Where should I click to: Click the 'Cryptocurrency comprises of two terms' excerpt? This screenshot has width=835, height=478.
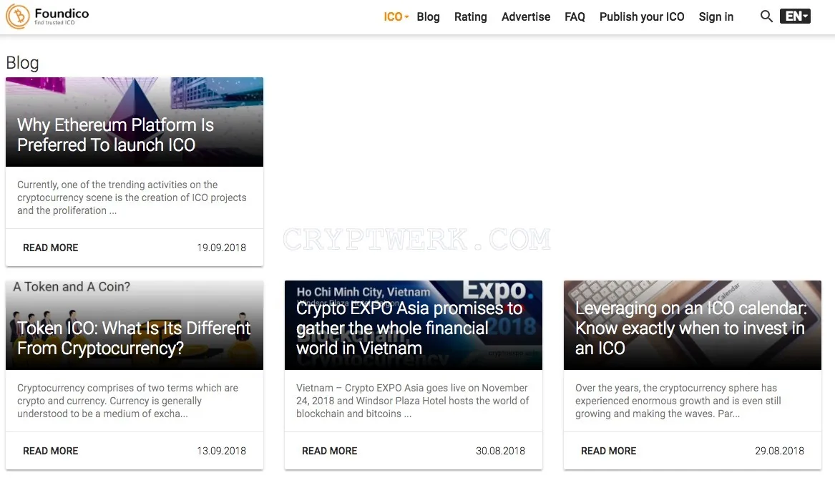[x=128, y=401]
